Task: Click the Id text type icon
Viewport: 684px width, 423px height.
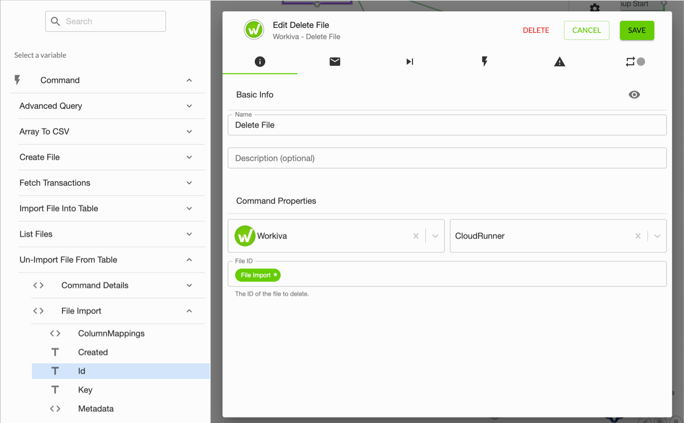Action: click(x=55, y=371)
